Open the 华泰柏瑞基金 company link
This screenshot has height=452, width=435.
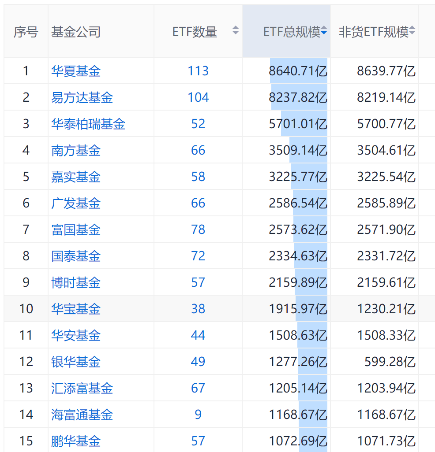tap(88, 124)
